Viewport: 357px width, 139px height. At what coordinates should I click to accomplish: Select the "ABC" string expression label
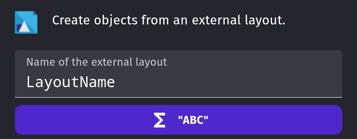[x=193, y=120]
